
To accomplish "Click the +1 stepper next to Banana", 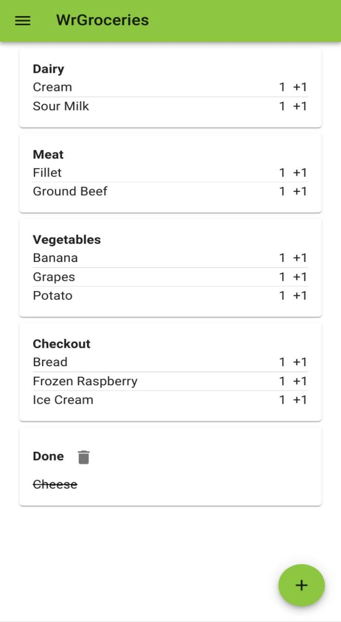I will tap(300, 258).
